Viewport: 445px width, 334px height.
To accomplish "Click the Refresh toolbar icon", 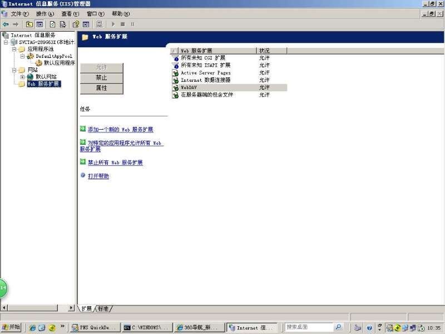I will click(x=53, y=24).
